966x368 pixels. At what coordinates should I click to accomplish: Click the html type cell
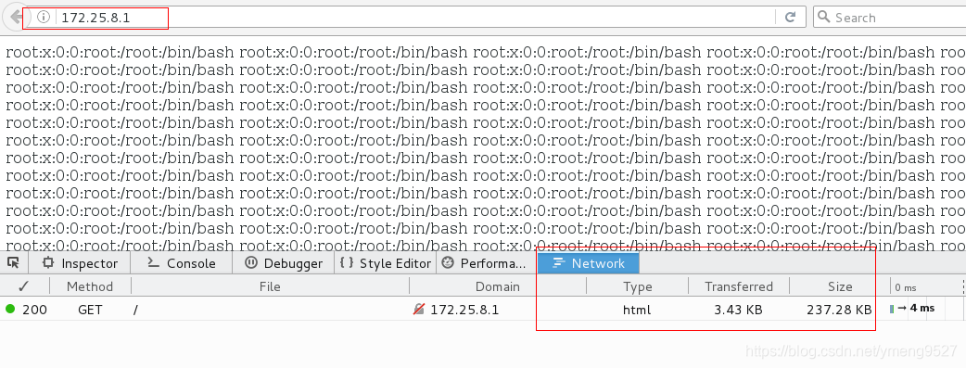pos(637,310)
